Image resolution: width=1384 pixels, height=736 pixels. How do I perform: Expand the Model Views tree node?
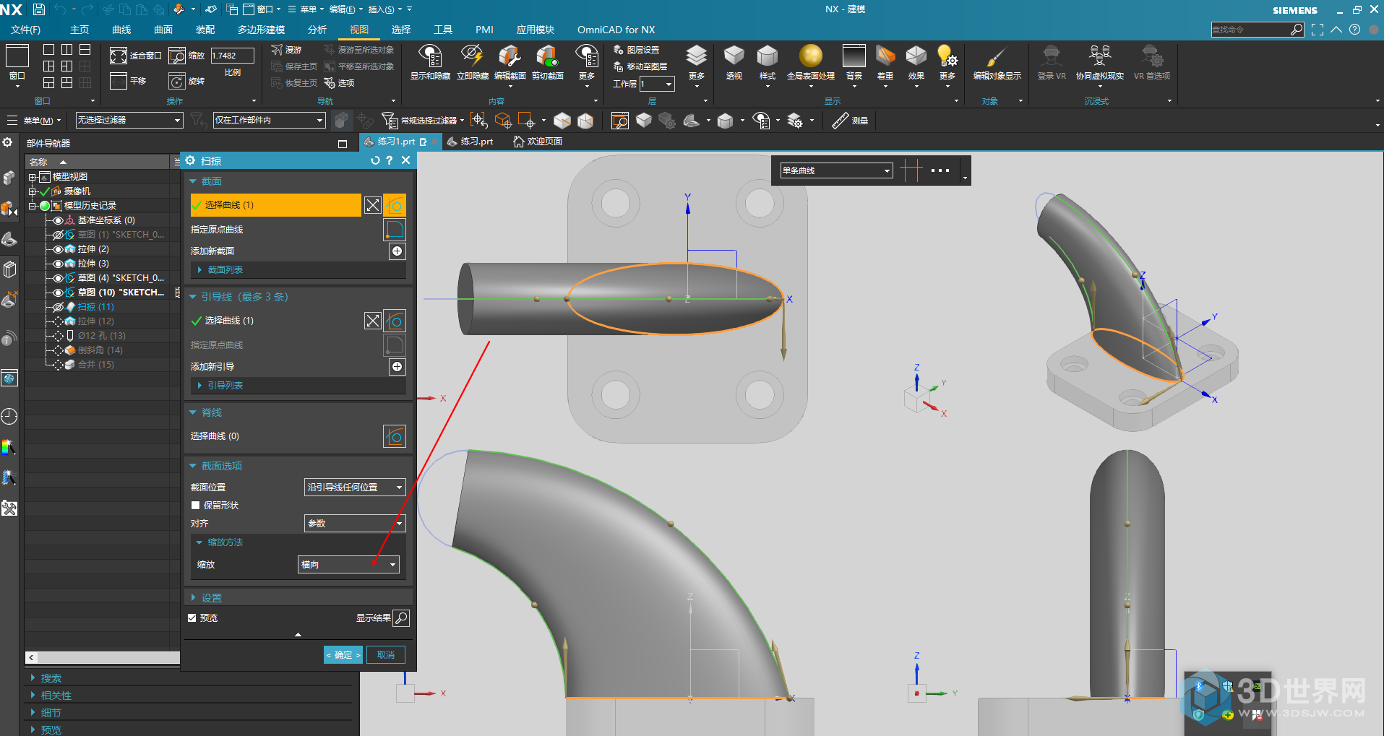click(x=33, y=177)
